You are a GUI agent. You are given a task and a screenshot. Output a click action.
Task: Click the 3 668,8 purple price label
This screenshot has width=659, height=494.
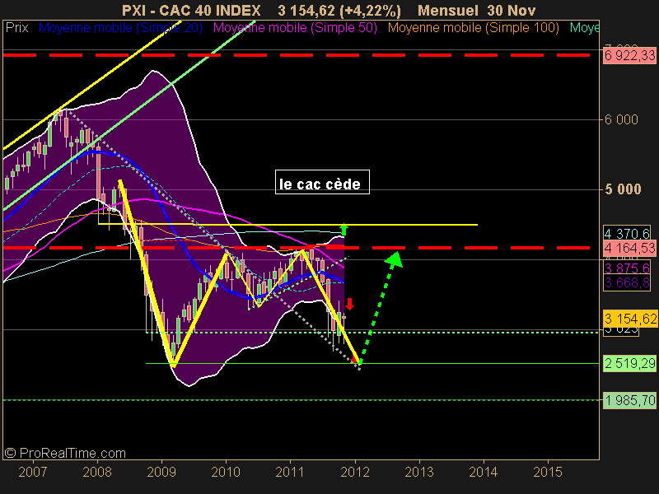click(627, 282)
